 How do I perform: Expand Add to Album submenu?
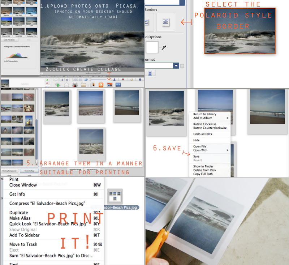coord(210,118)
